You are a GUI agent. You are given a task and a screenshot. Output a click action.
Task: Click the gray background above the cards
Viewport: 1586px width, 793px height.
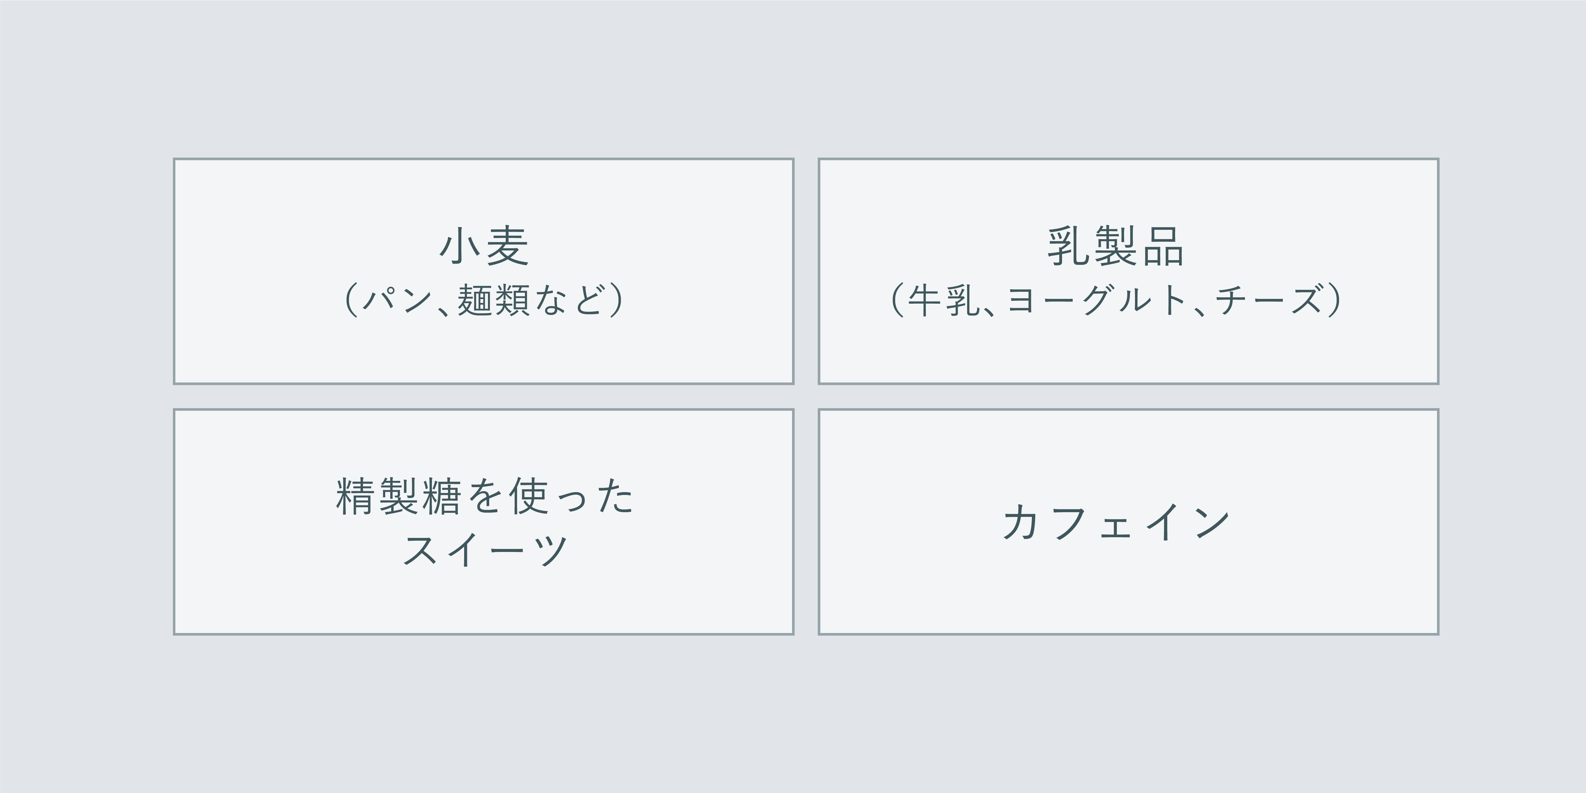coord(793,74)
